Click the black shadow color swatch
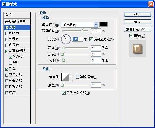Screen dimensions: 155x128 103,24
